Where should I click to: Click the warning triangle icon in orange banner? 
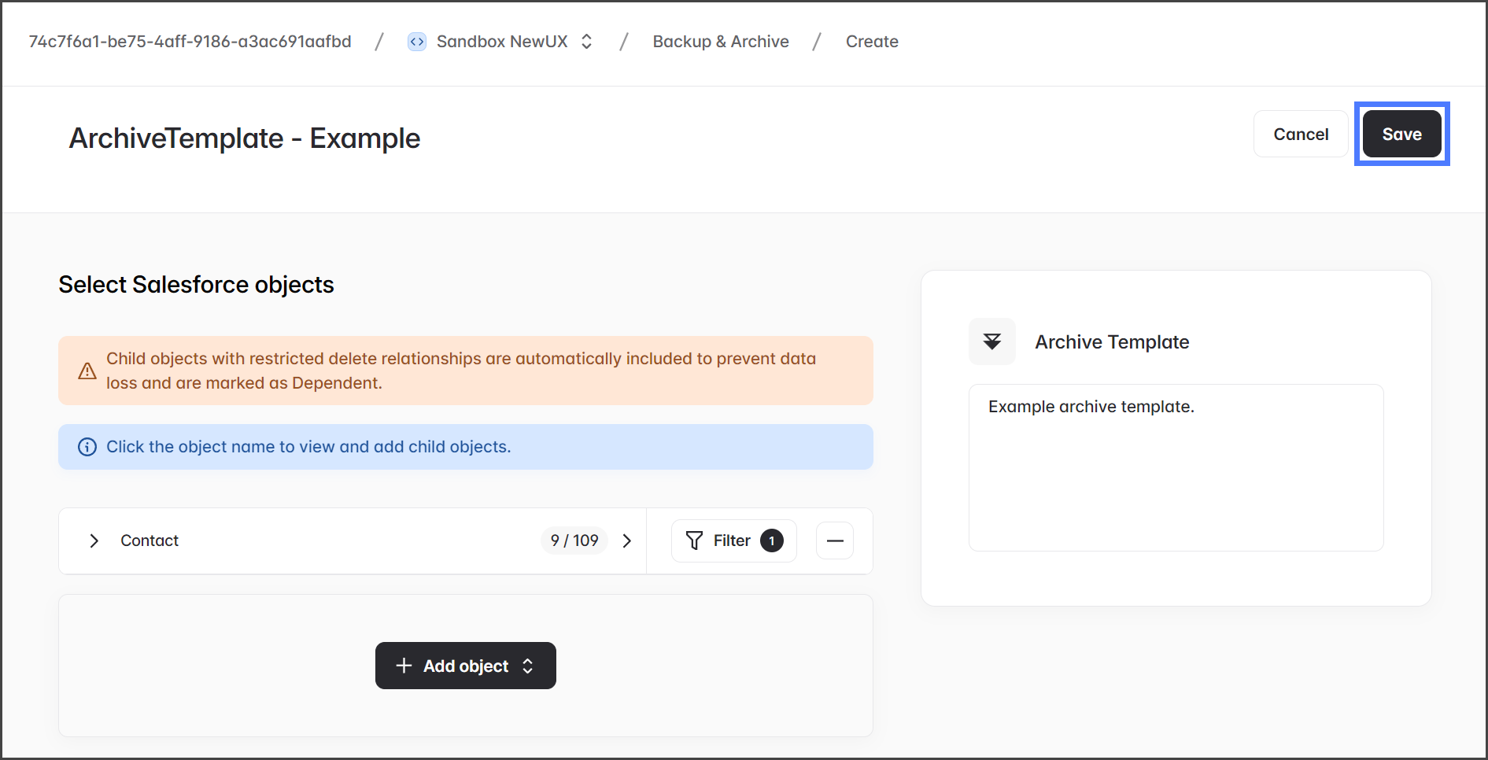[87, 371]
